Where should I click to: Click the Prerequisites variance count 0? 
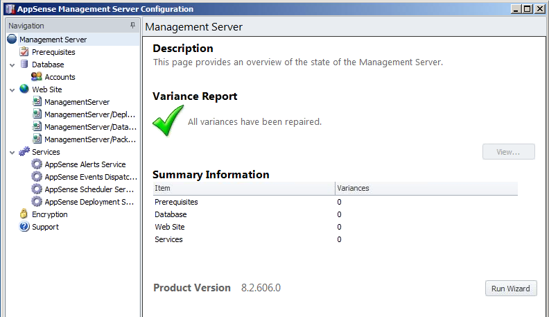pyautogui.click(x=339, y=202)
